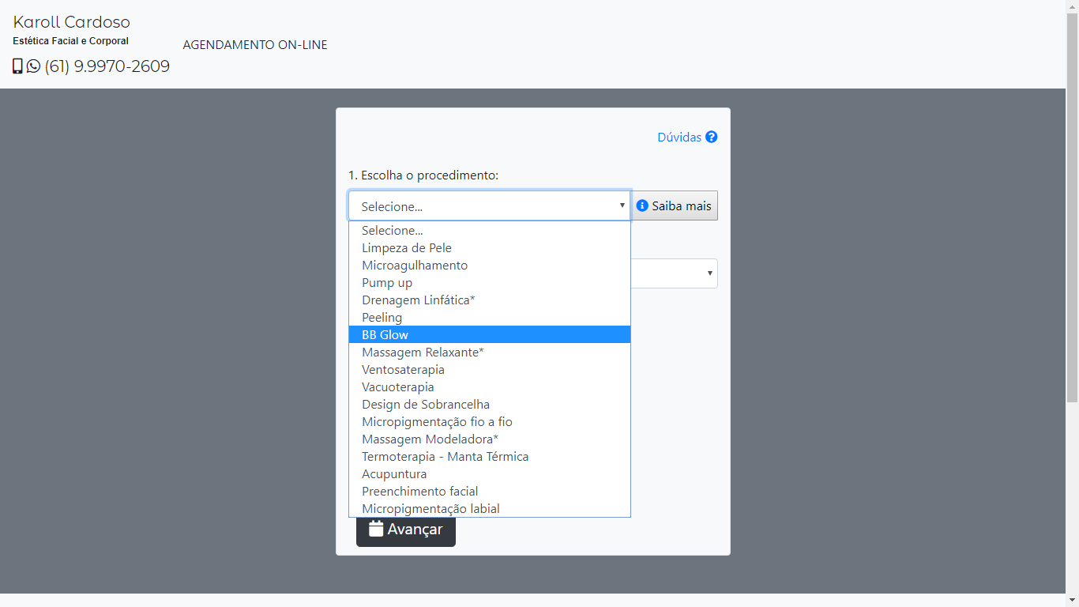Collapse the procedimento dropdown via its arrow
The height and width of the screenshot is (607, 1079).
[622, 205]
